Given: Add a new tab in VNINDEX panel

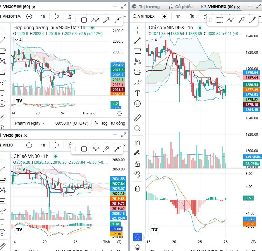Looking at the screenshot, I should (250, 6).
